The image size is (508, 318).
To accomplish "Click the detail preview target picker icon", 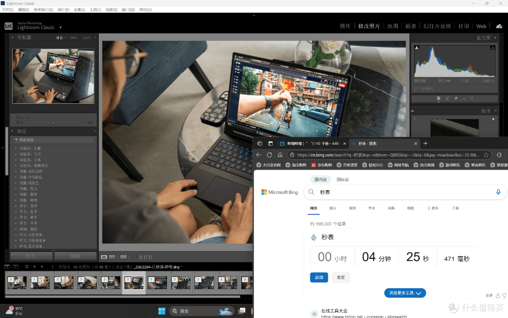I will 415,119.
